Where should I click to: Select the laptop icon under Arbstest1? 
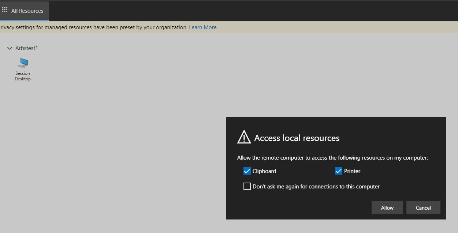[23, 63]
